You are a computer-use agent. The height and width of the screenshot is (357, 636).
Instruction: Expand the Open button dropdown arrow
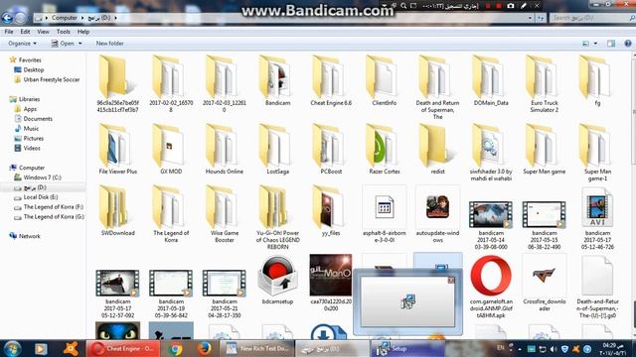tap(79, 44)
